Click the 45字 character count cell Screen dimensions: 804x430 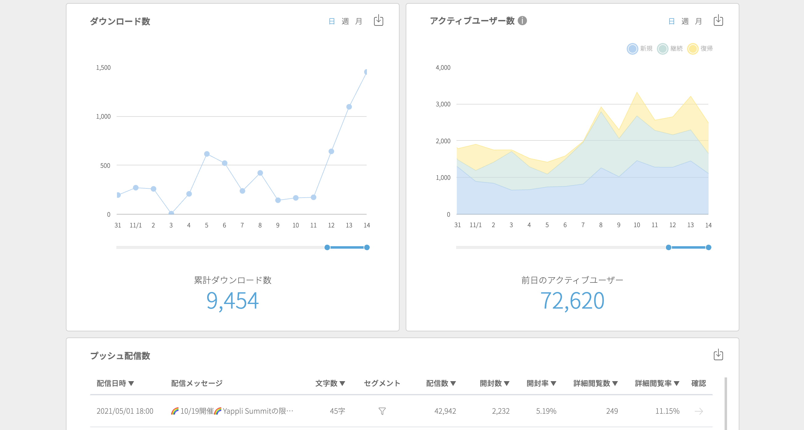click(337, 411)
